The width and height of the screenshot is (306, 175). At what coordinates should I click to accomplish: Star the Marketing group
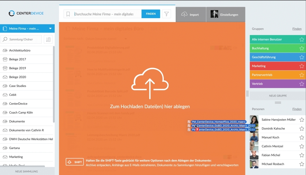point(301,66)
